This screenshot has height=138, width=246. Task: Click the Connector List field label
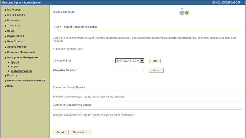coord(62,61)
